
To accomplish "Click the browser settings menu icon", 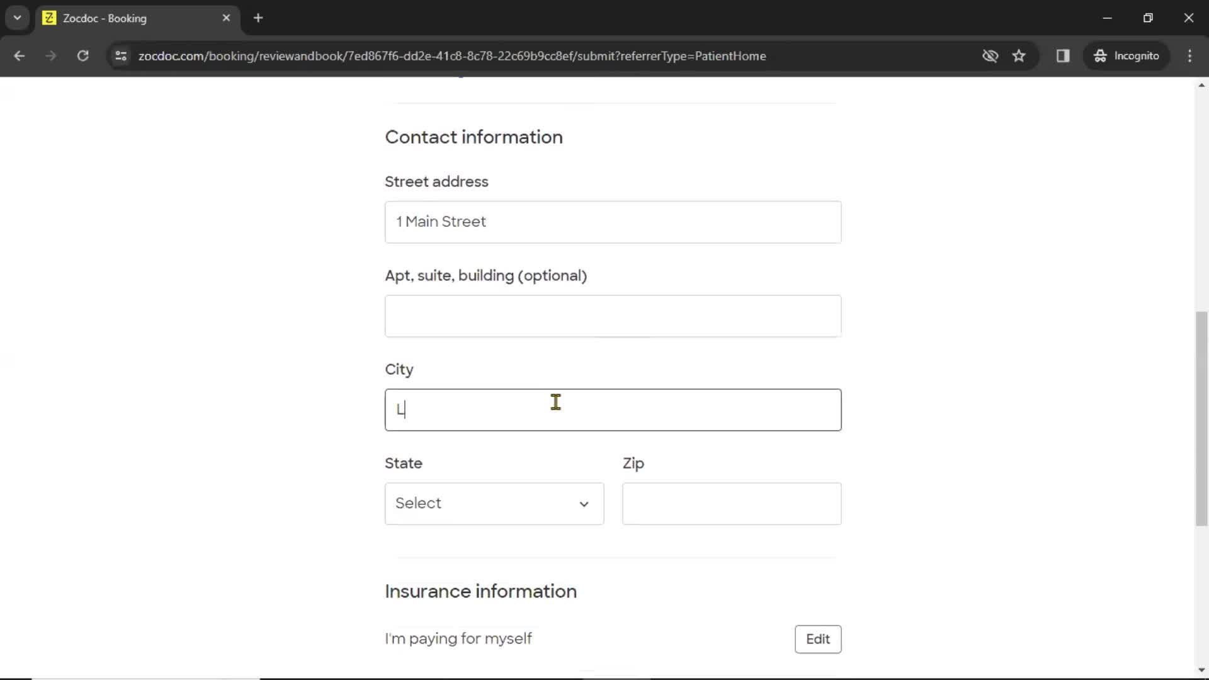I will pyautogui.click(x=1191, y=55).
